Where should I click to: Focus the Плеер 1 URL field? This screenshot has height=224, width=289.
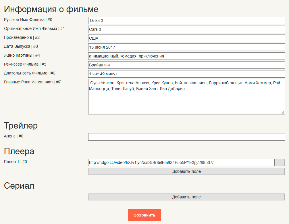coord(181,162)
